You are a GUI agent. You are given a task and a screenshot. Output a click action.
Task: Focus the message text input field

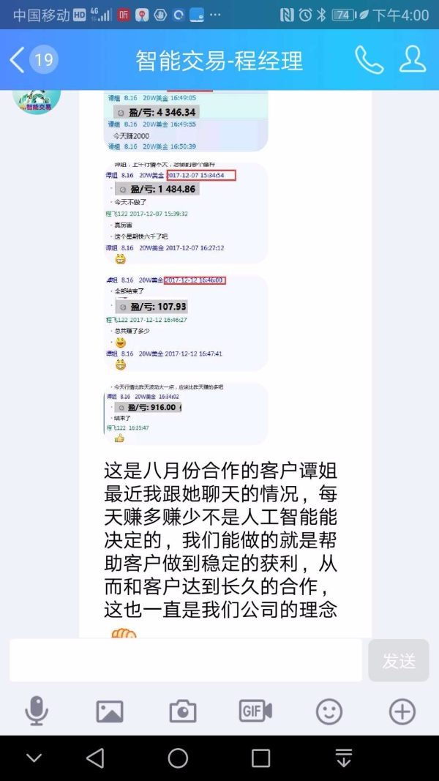(186, 660)
